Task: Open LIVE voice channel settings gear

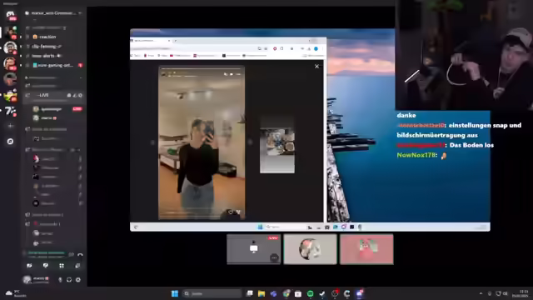Action: click(x=81, y=96)
